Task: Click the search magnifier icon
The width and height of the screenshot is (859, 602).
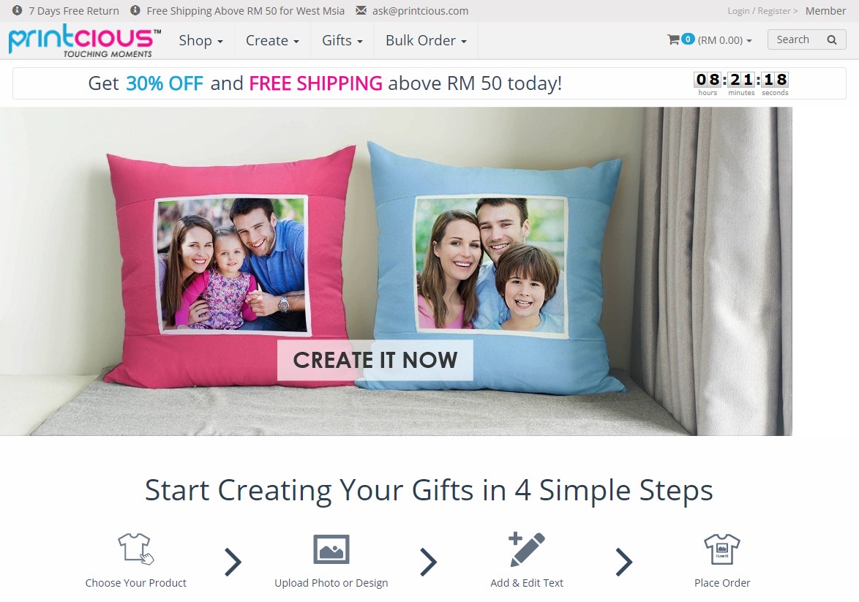Action: tap(832, 40)
